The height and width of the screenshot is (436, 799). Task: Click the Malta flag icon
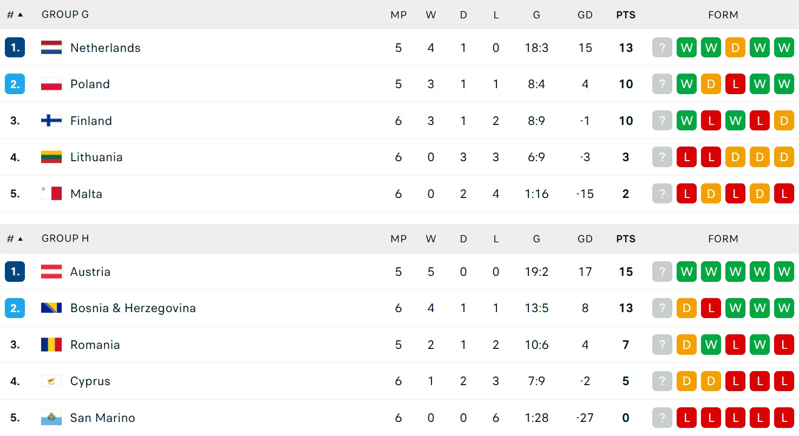coord(51,194)
